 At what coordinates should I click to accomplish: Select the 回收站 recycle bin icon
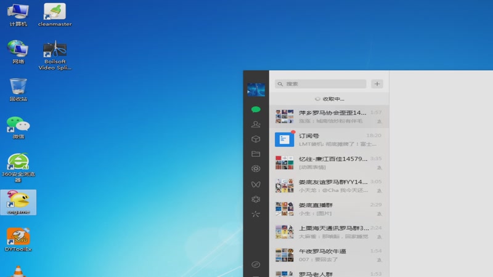pos(18,90)
